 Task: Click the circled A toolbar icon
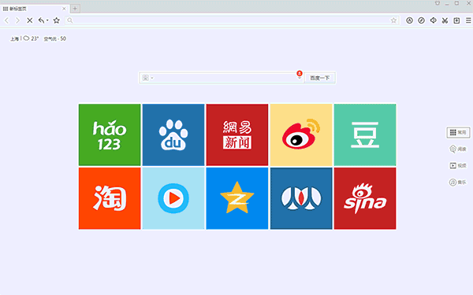click(409, 20)
